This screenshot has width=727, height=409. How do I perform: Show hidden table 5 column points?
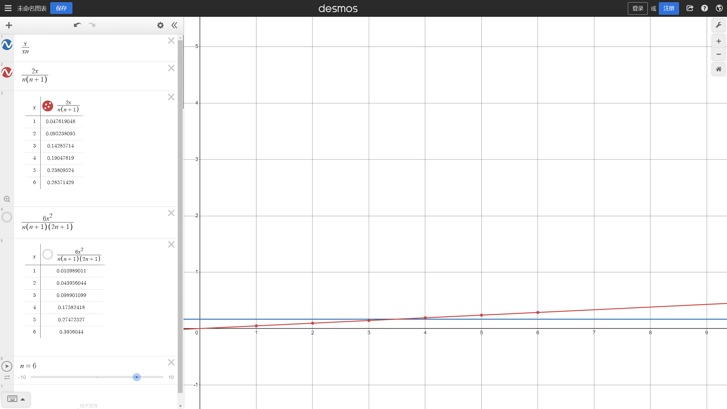click(48, 254)
